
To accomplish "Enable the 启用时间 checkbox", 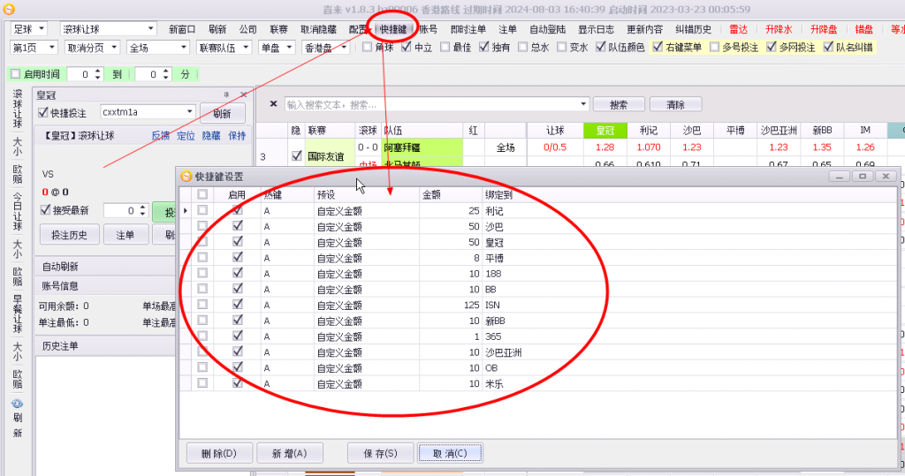I will pos(15,75).
